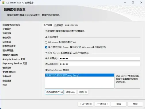
Task: Click the 删除(R) button
Action: tap(83, 92)
